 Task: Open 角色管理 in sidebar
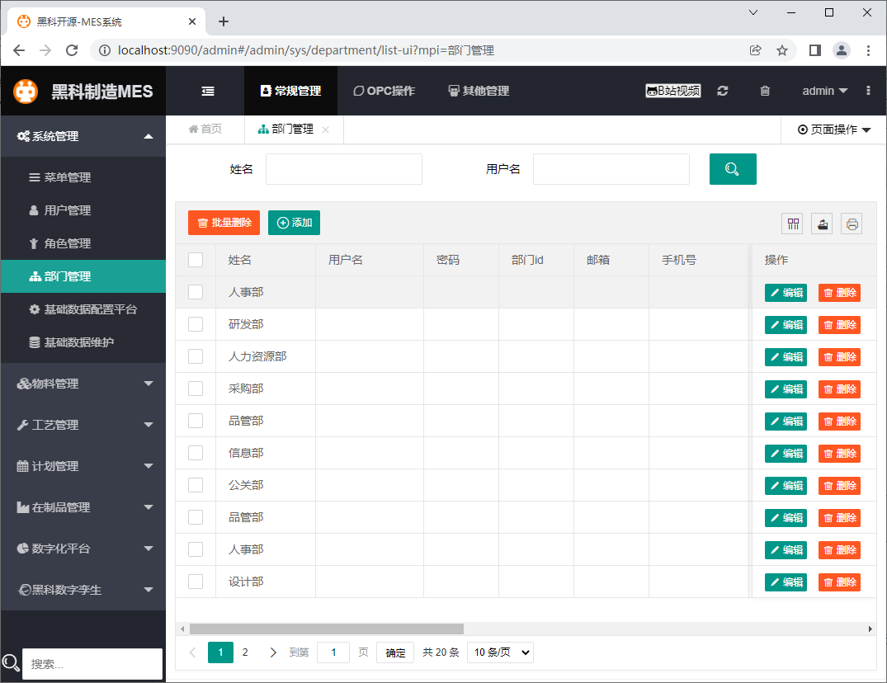tap(83, 243)
